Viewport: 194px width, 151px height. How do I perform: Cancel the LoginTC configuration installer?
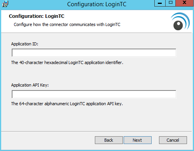click(x=173, y=140)
